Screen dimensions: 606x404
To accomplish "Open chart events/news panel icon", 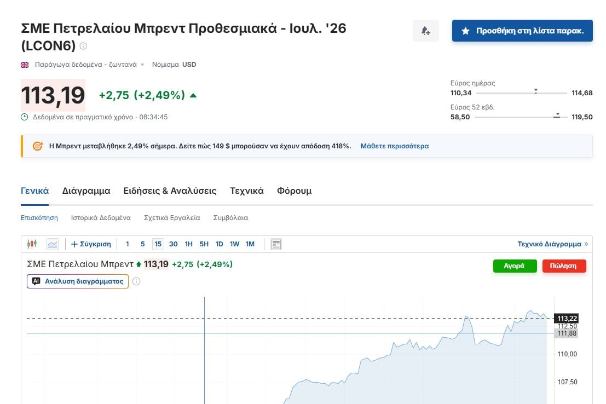I will [x=275, y=244].
